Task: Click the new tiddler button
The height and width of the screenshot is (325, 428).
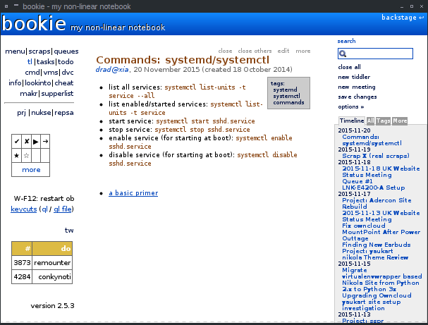Action: tap(354, 77)
